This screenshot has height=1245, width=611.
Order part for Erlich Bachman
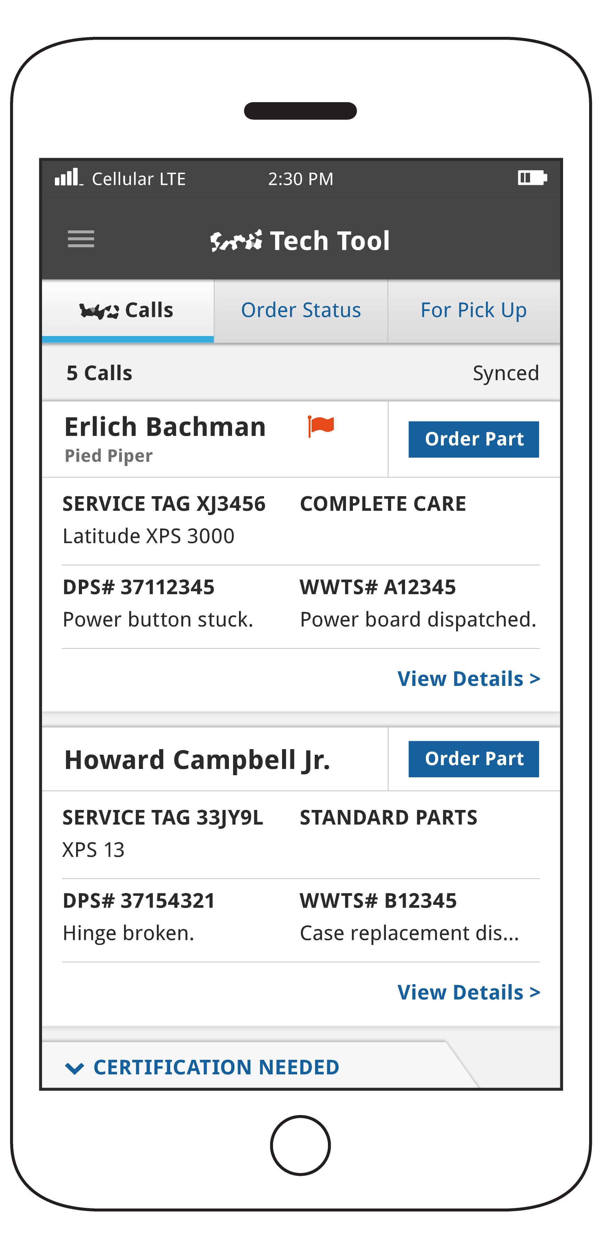click(x=474, y=439)
